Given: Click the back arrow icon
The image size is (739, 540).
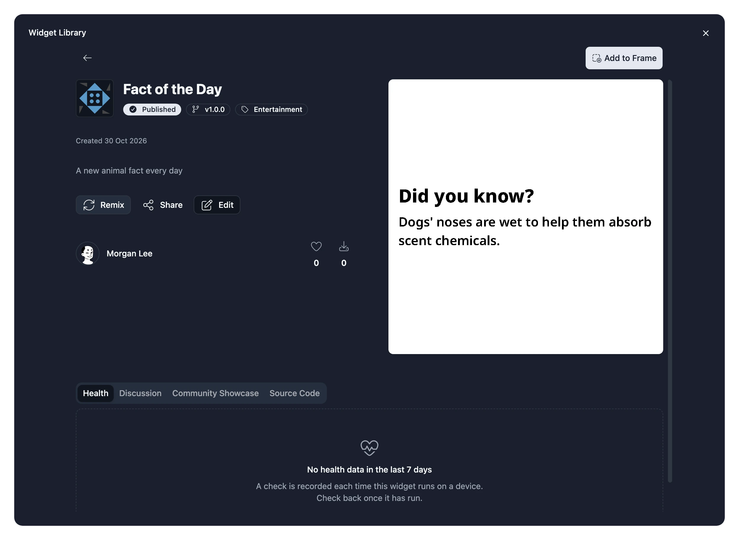Looking at the screenshot, I should pos(87,58).
